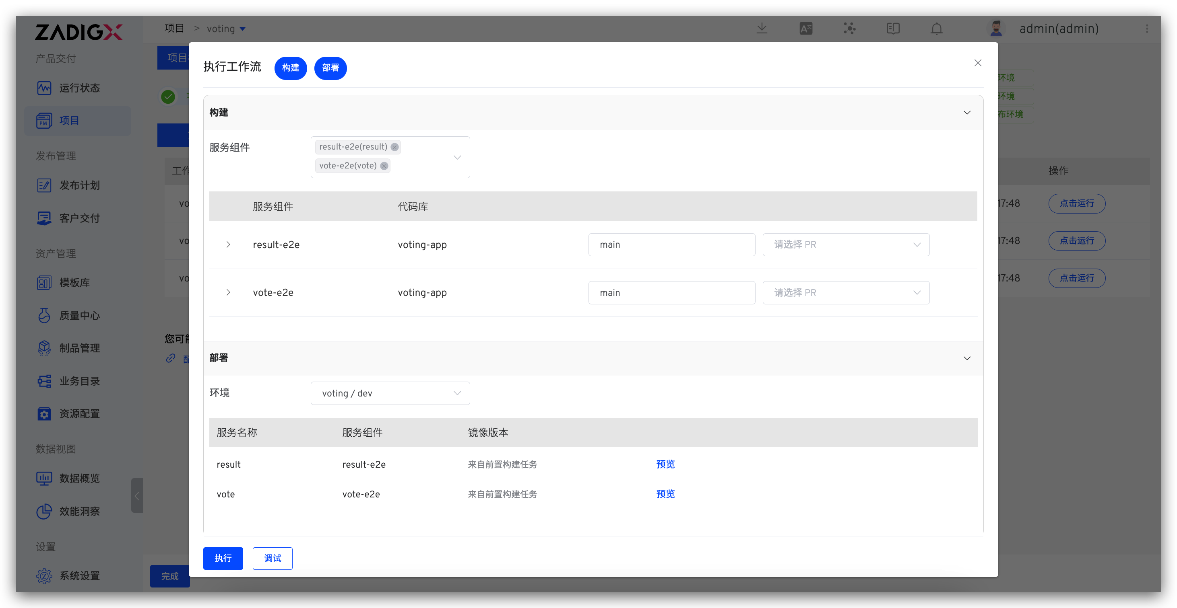The width and height of the screenshot is (1177, 608).
Task: Open the documentation book icon
Action: 893,28
